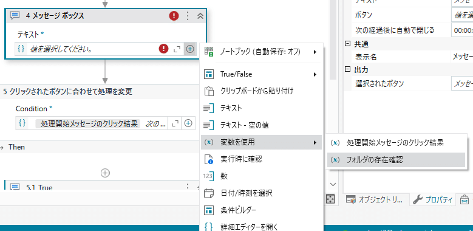The height and width of the screenshot is (231, 473).
Task: Open the 条件ビルダー
Action: pos(262,210)
